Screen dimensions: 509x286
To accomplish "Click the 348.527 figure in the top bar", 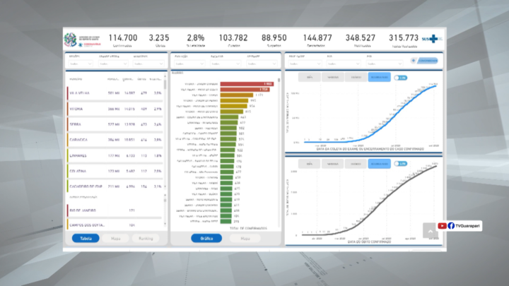I will pyautogui.click(x=361, y=38).
